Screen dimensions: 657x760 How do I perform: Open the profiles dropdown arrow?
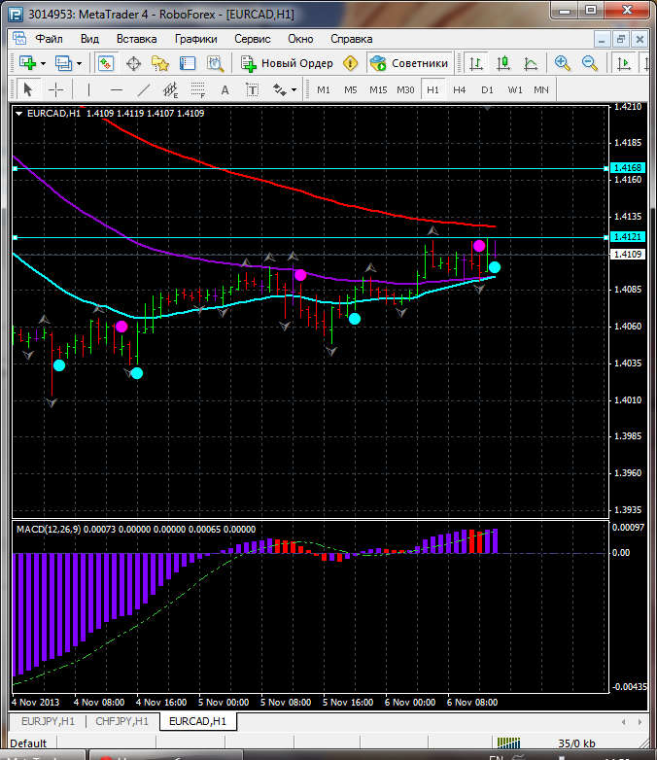[x=80, y=63]
